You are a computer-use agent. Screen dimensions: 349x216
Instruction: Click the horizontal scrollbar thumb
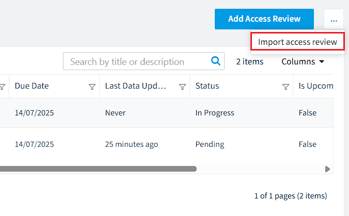tap(98, 169)
